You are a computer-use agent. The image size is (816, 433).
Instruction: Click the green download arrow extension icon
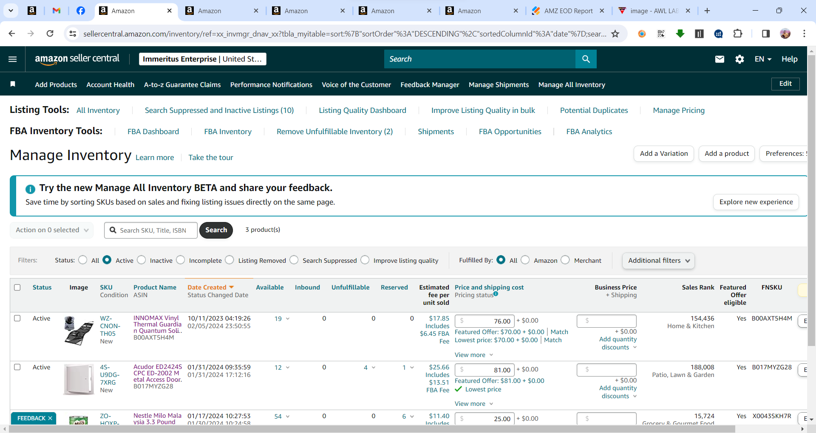[x=680, y=34]
